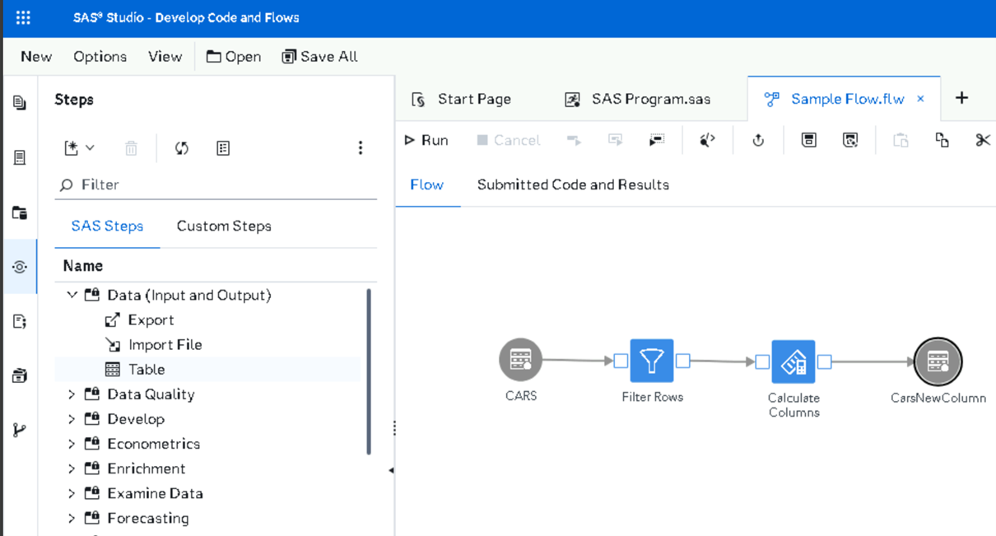Save the flow with the save icon

[x=809, y=141]
